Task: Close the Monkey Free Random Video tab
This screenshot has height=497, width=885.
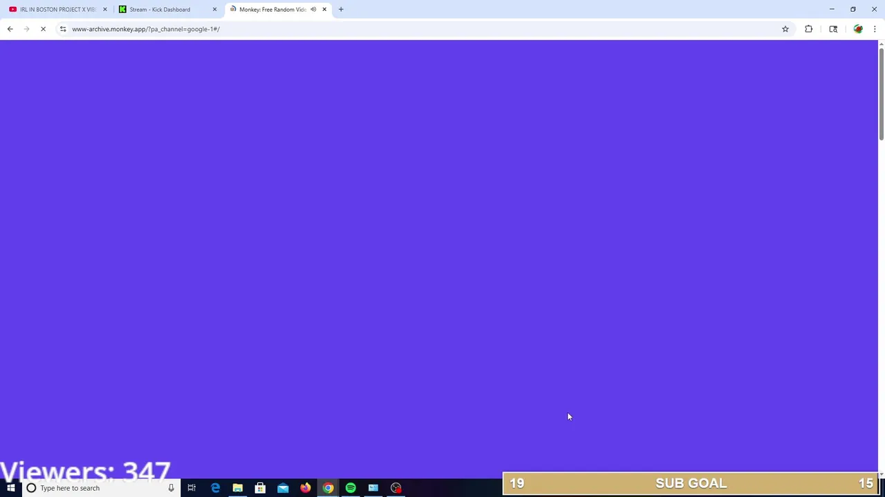Action: coord(324,10)
